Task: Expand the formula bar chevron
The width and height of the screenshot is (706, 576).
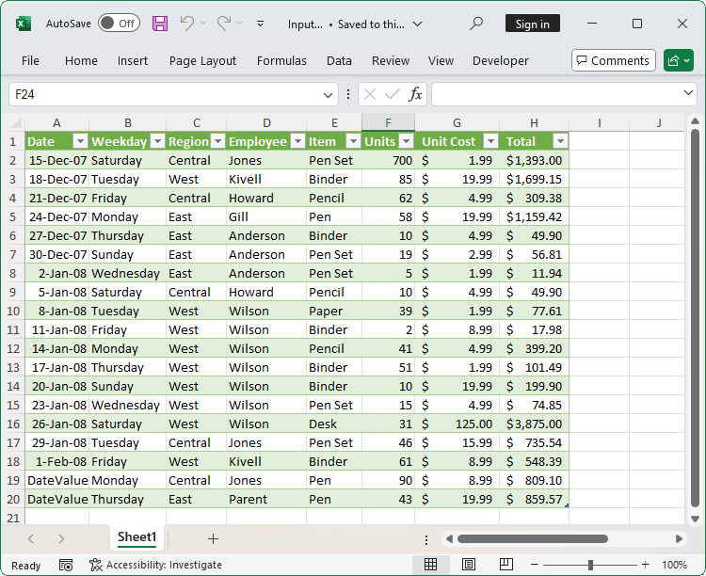Action: click(690, 94)
